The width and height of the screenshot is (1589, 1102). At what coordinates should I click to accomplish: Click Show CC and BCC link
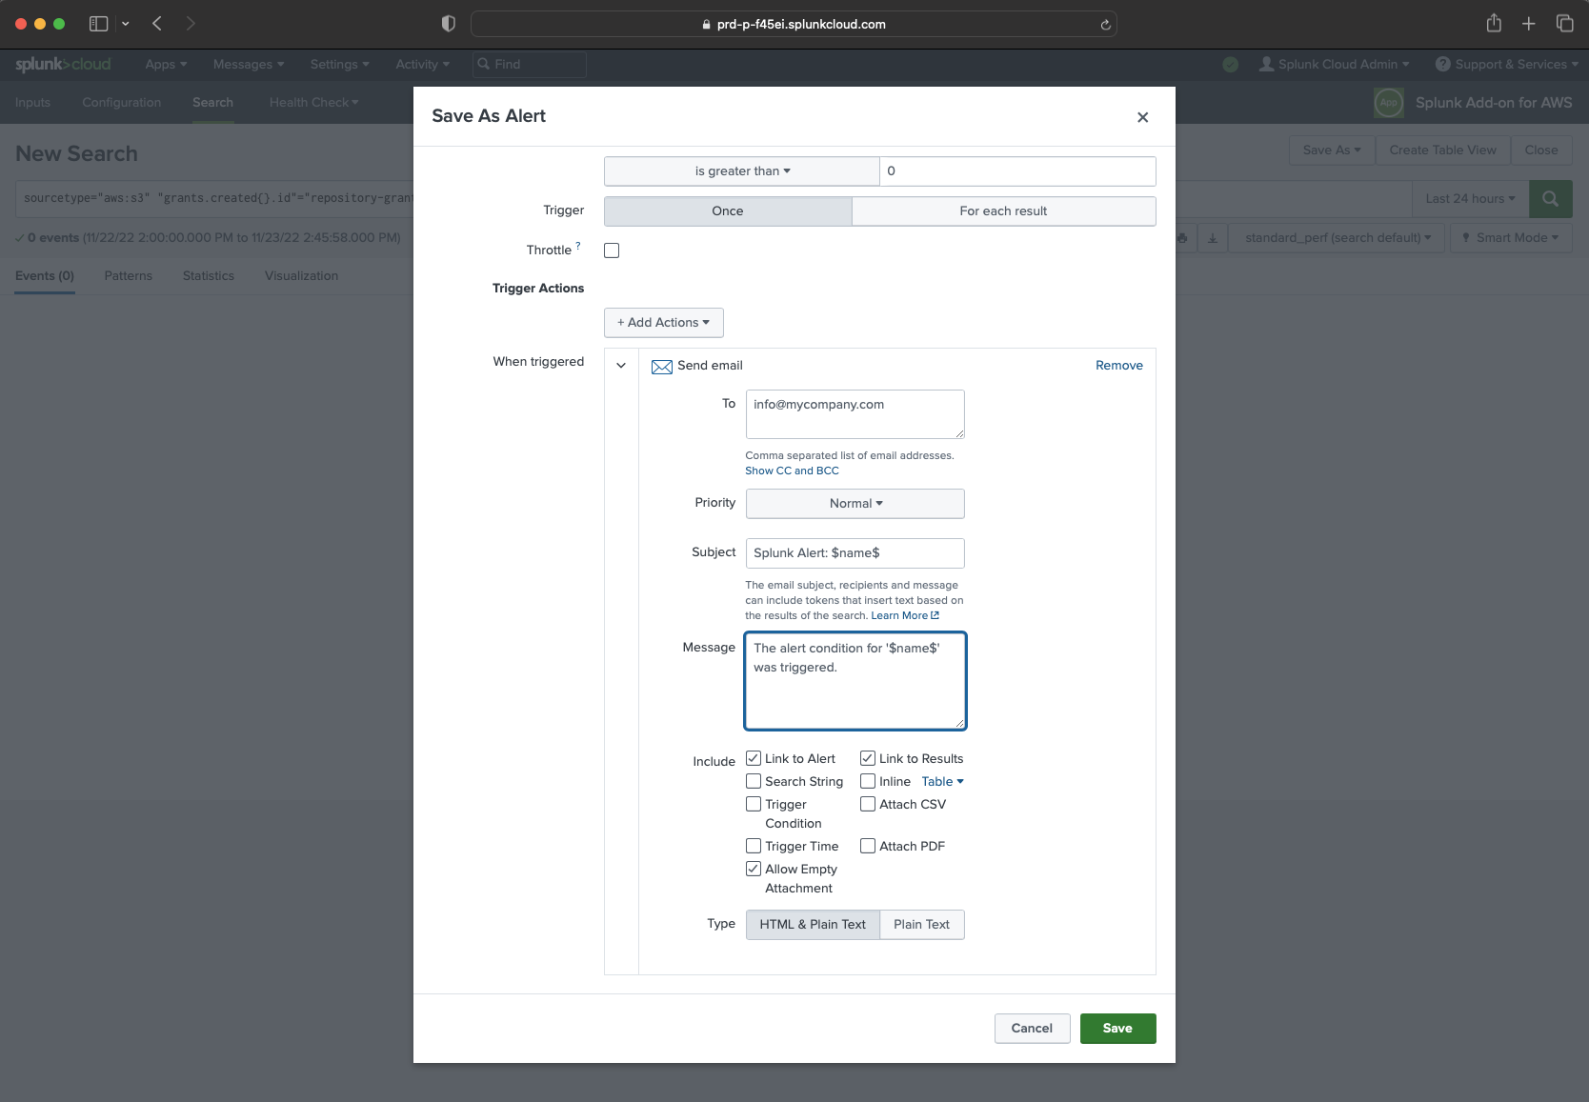tap(792, 471)
